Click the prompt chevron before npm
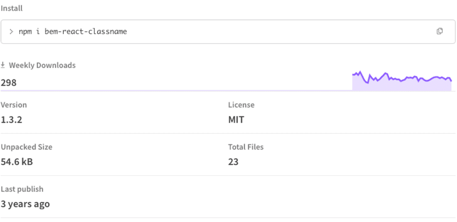457x222 pixels. tap(11, 32)
